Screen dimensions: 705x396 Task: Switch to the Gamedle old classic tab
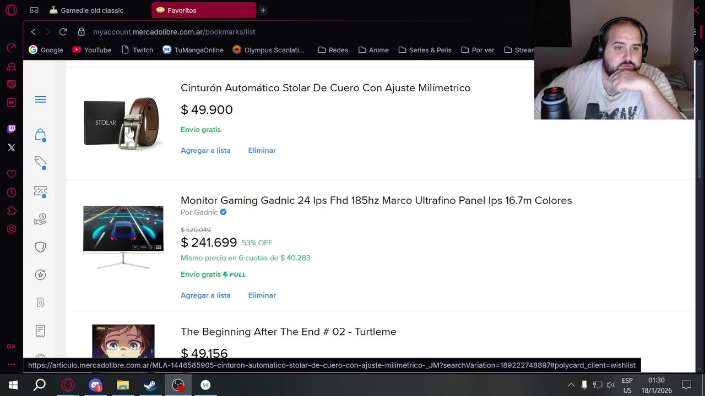92,10
